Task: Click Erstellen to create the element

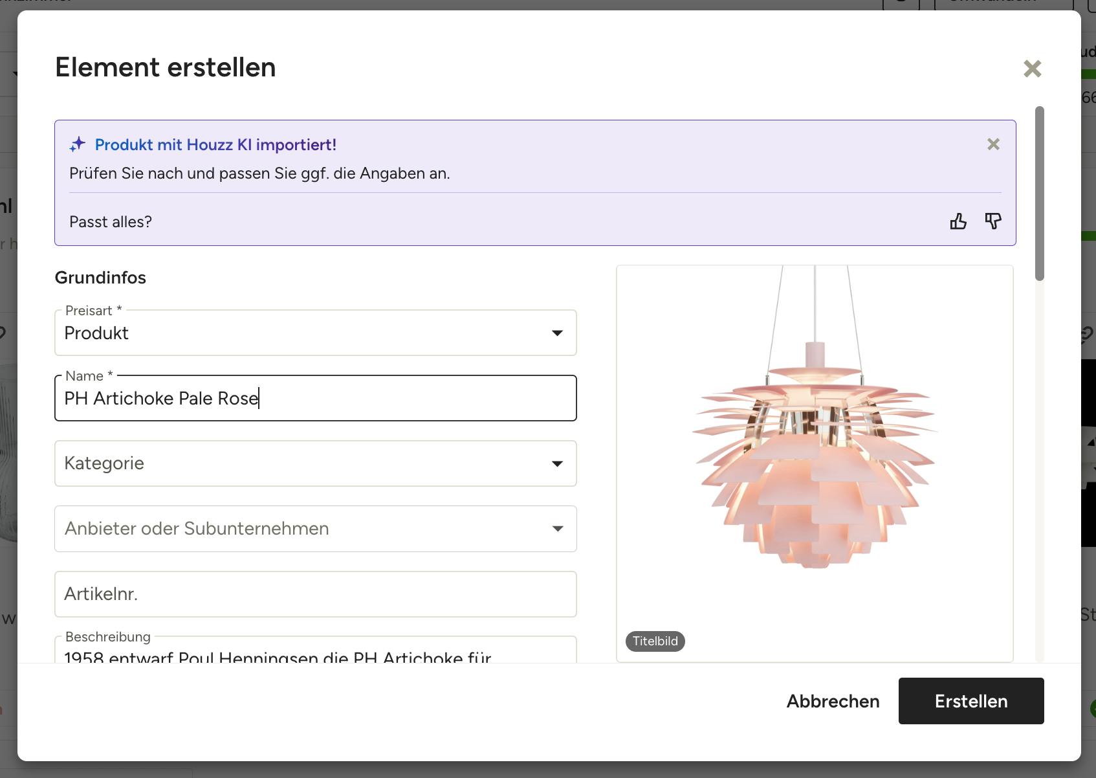Action: coord(971,701)
